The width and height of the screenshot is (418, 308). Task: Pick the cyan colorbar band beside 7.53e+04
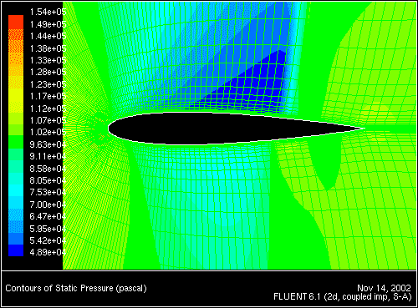(x=16, y=190)
